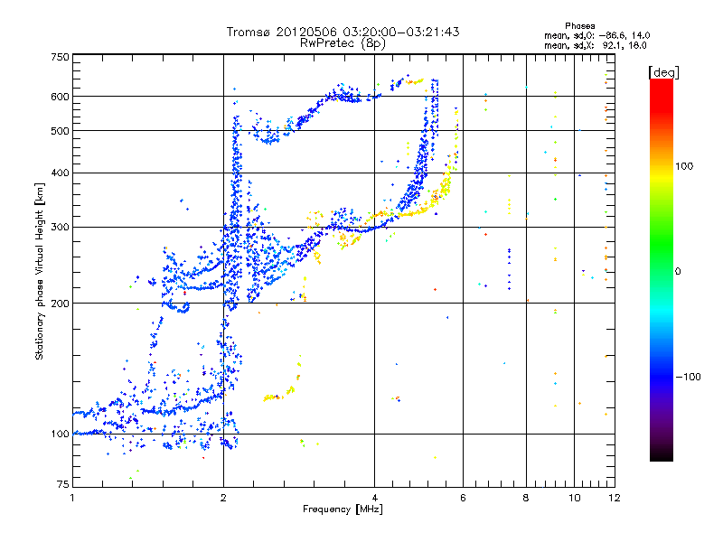
Task: Click the colorbar '-100' tick label
Action: pos(688,377)
